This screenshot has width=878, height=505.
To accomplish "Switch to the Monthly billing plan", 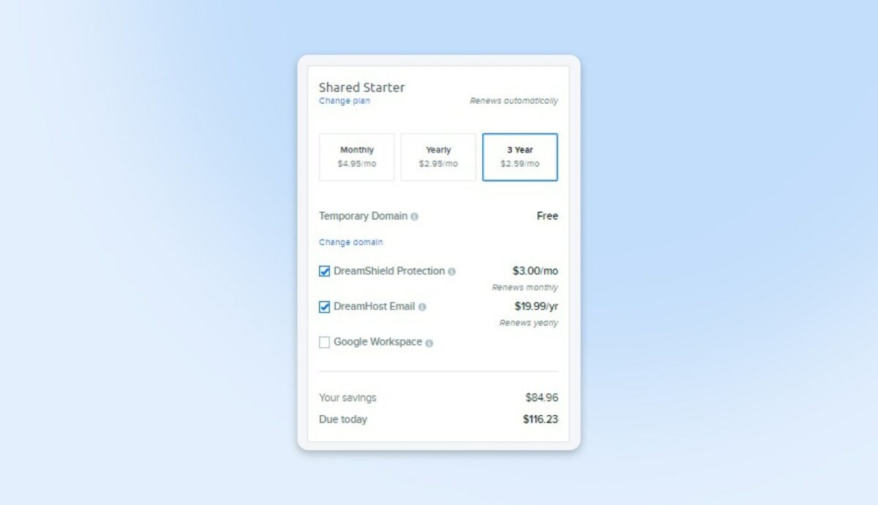I will 356,156.
